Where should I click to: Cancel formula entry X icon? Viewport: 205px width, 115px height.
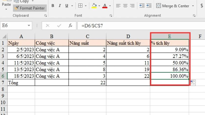pos(48,26)
